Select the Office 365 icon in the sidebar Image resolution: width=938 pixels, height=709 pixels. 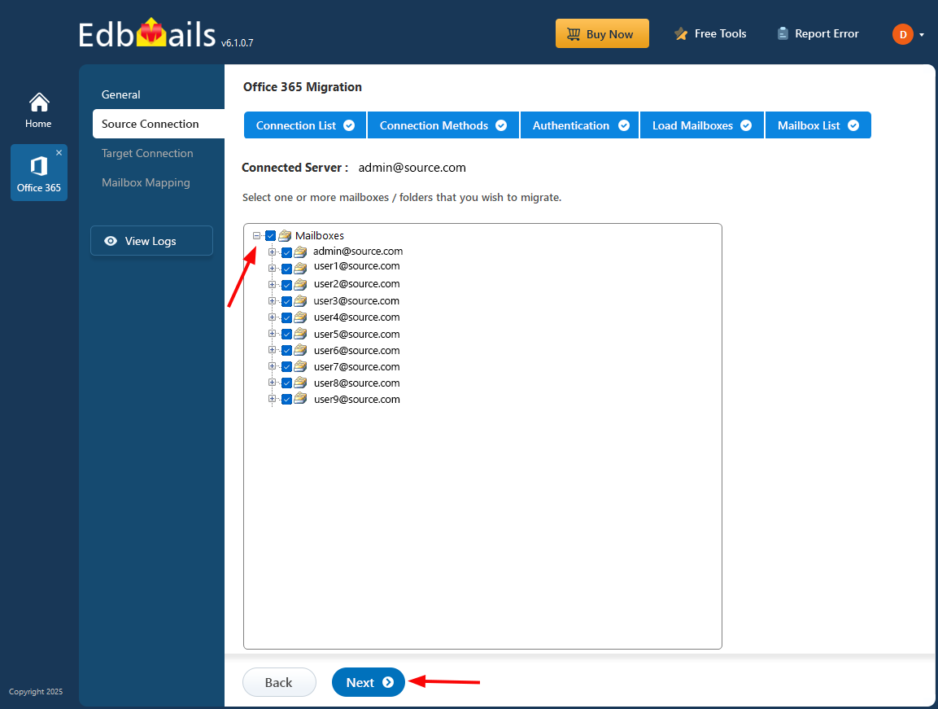38,167
